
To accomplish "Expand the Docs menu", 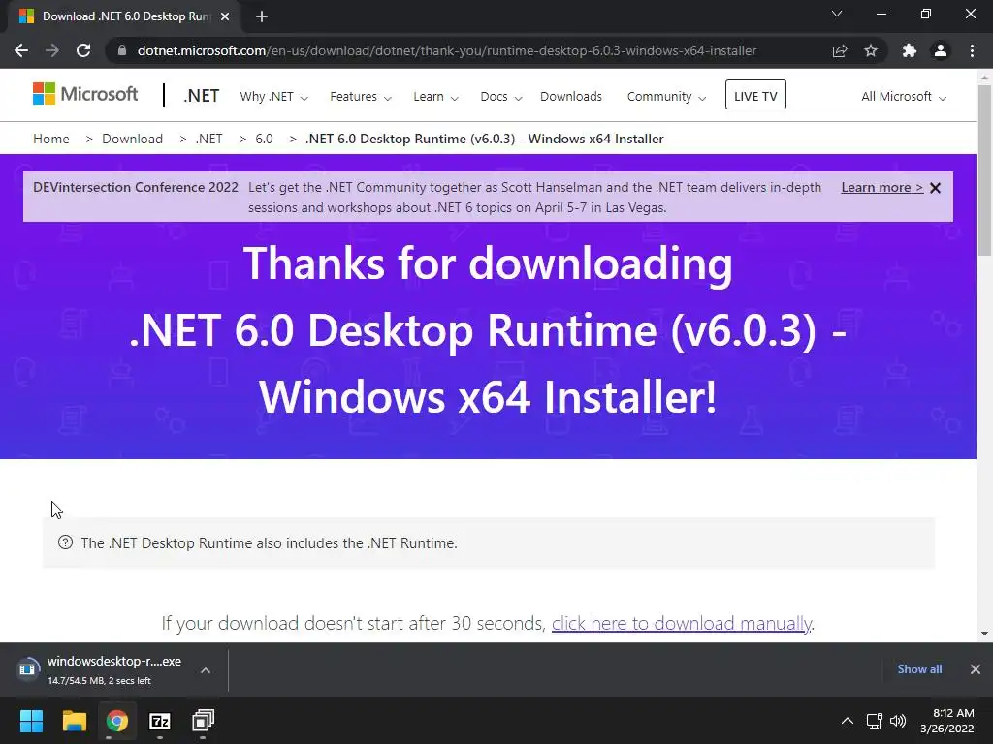I will pos(501,97).
